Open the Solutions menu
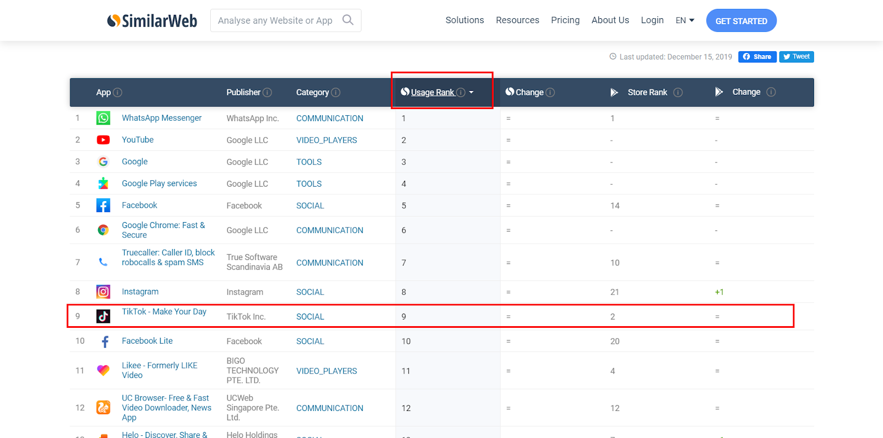The image size is (883, 438). (x=465, y=20)
